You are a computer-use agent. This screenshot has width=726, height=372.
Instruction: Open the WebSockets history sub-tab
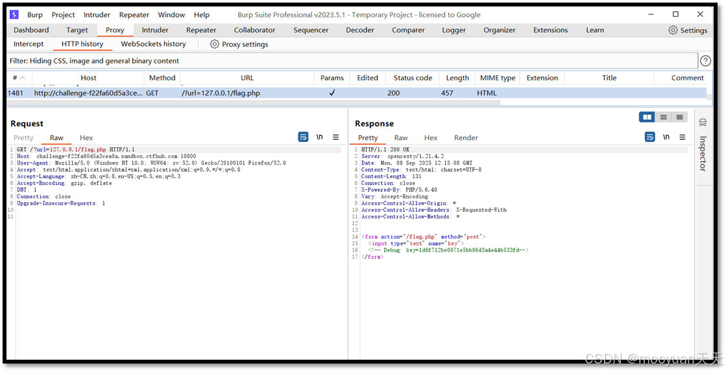[x=153, y=44]
